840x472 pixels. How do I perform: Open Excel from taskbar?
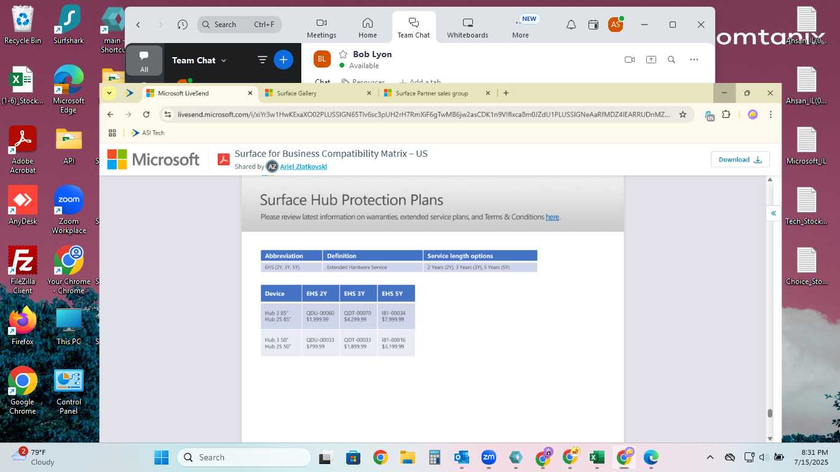point(596,457)
